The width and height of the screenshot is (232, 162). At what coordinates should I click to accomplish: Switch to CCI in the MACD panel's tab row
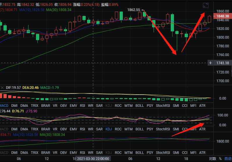point(185,106)
